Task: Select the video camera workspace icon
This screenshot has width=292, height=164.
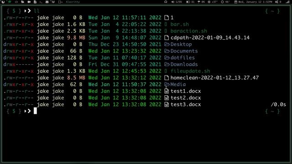Action: click(x=29, y=2)
